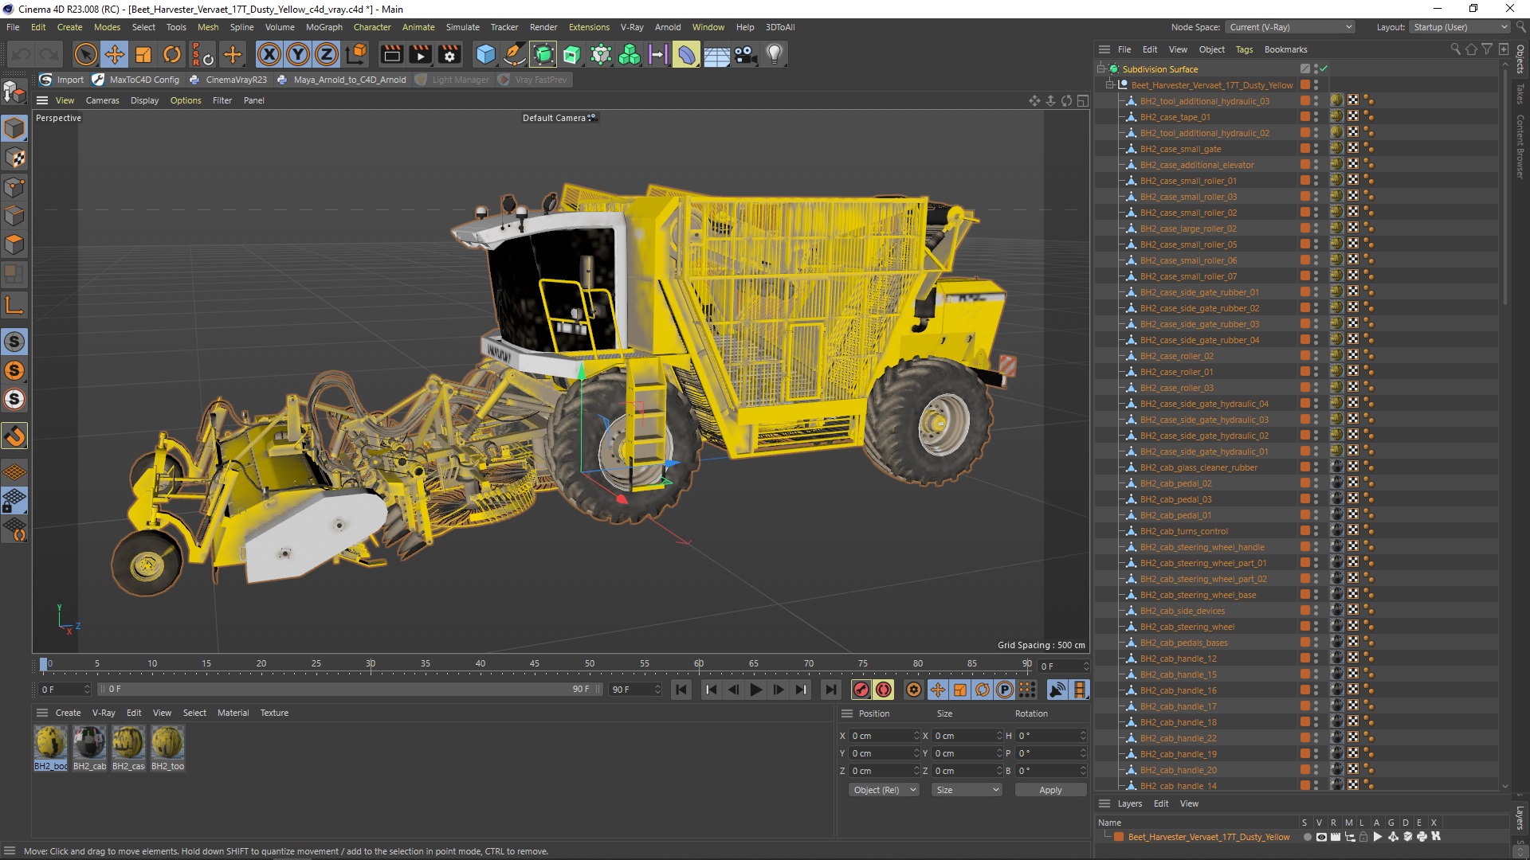Expand Beet_Harvester layer entry in Layers panel
1530x860 pixels.
point(1106,837)
